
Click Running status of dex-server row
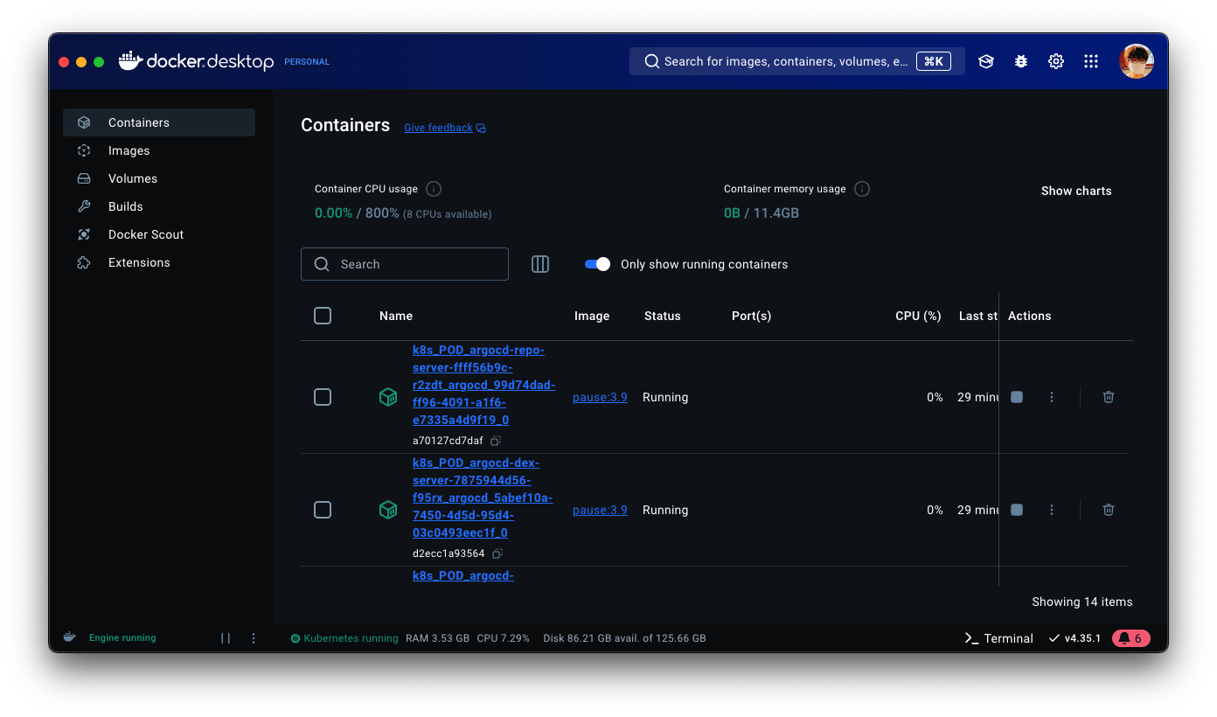point(665,510)
